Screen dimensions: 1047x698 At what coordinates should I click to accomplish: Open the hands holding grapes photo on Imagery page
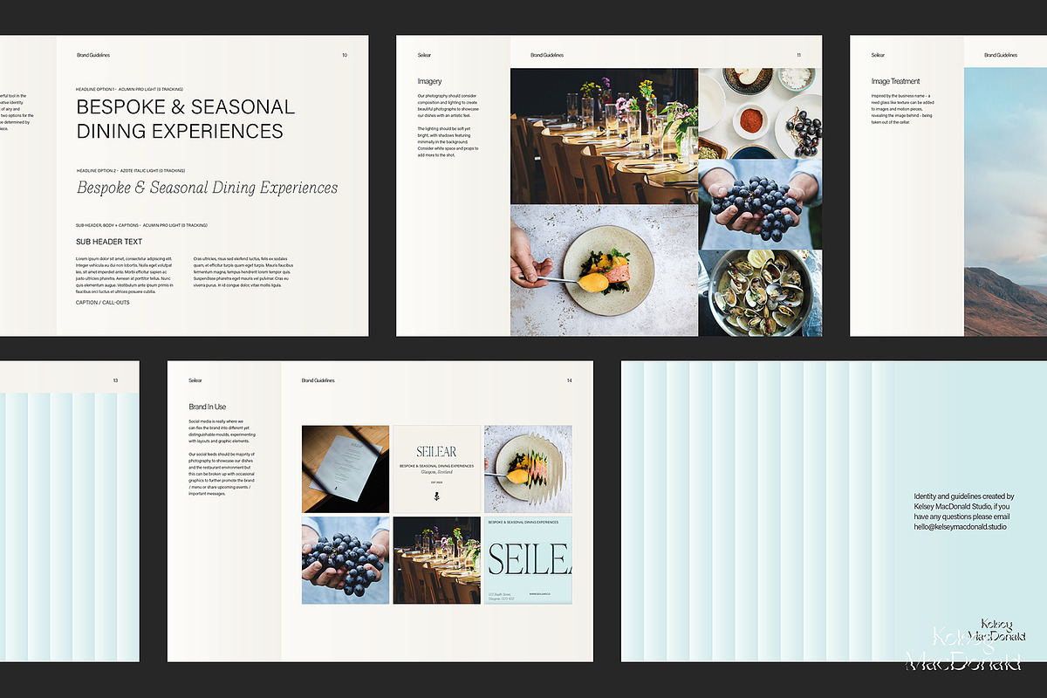coord(760,204)
